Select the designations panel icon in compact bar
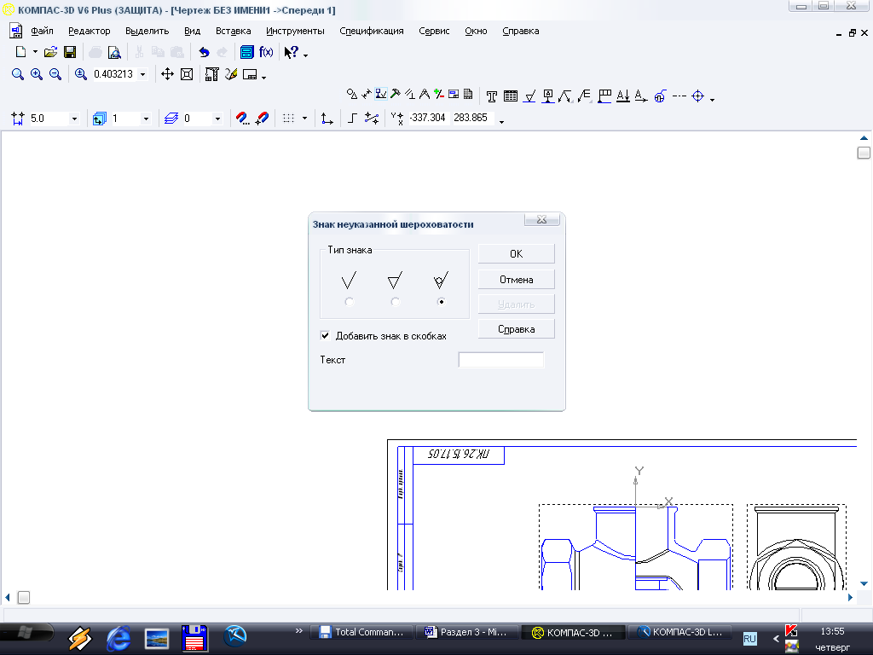 tap(381, 94)
